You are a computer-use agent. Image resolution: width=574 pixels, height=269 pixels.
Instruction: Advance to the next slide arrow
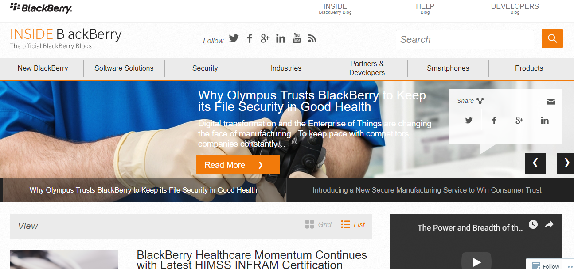click(566, 163)
